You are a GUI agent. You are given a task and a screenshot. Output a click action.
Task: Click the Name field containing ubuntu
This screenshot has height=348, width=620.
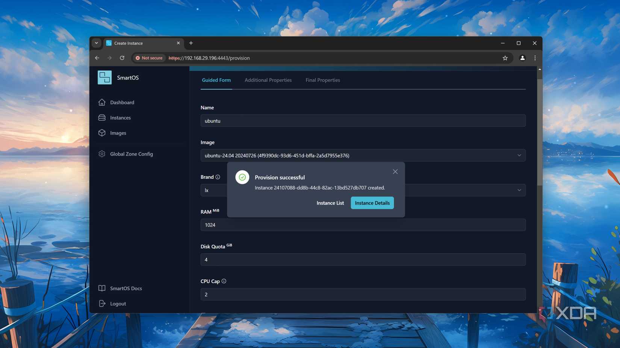(363, 120)
